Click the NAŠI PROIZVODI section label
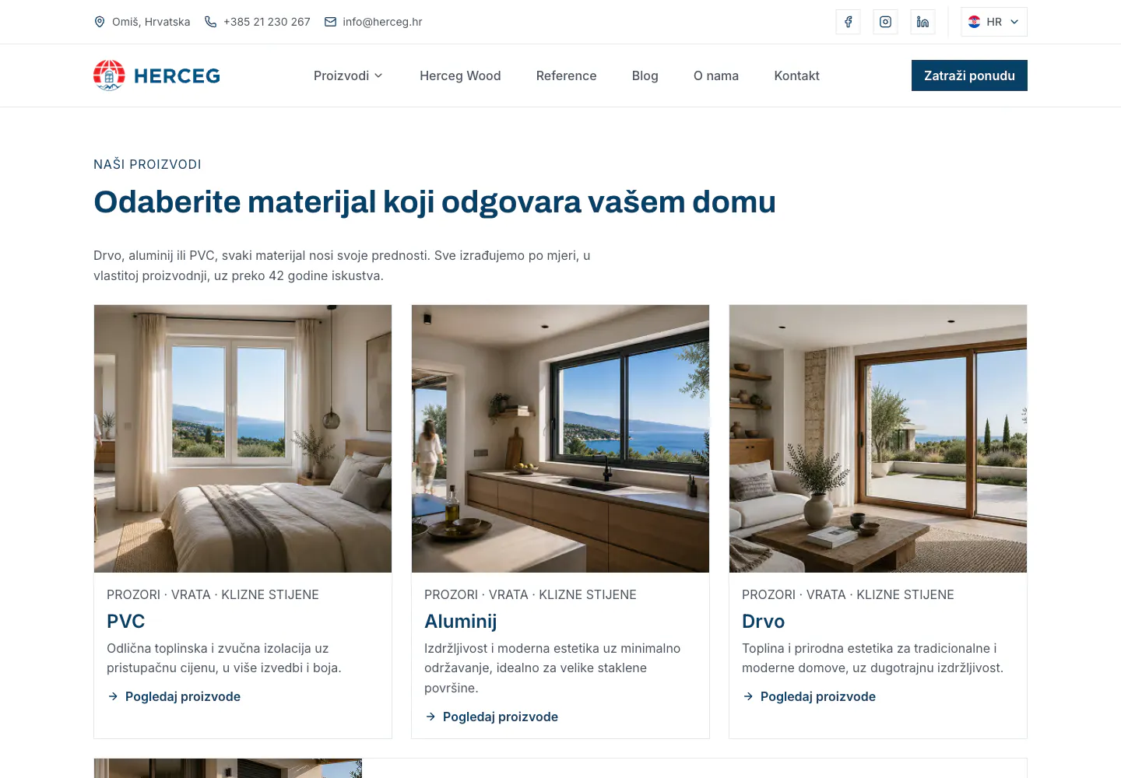The image size is (1121, 778). click(147, 164)
